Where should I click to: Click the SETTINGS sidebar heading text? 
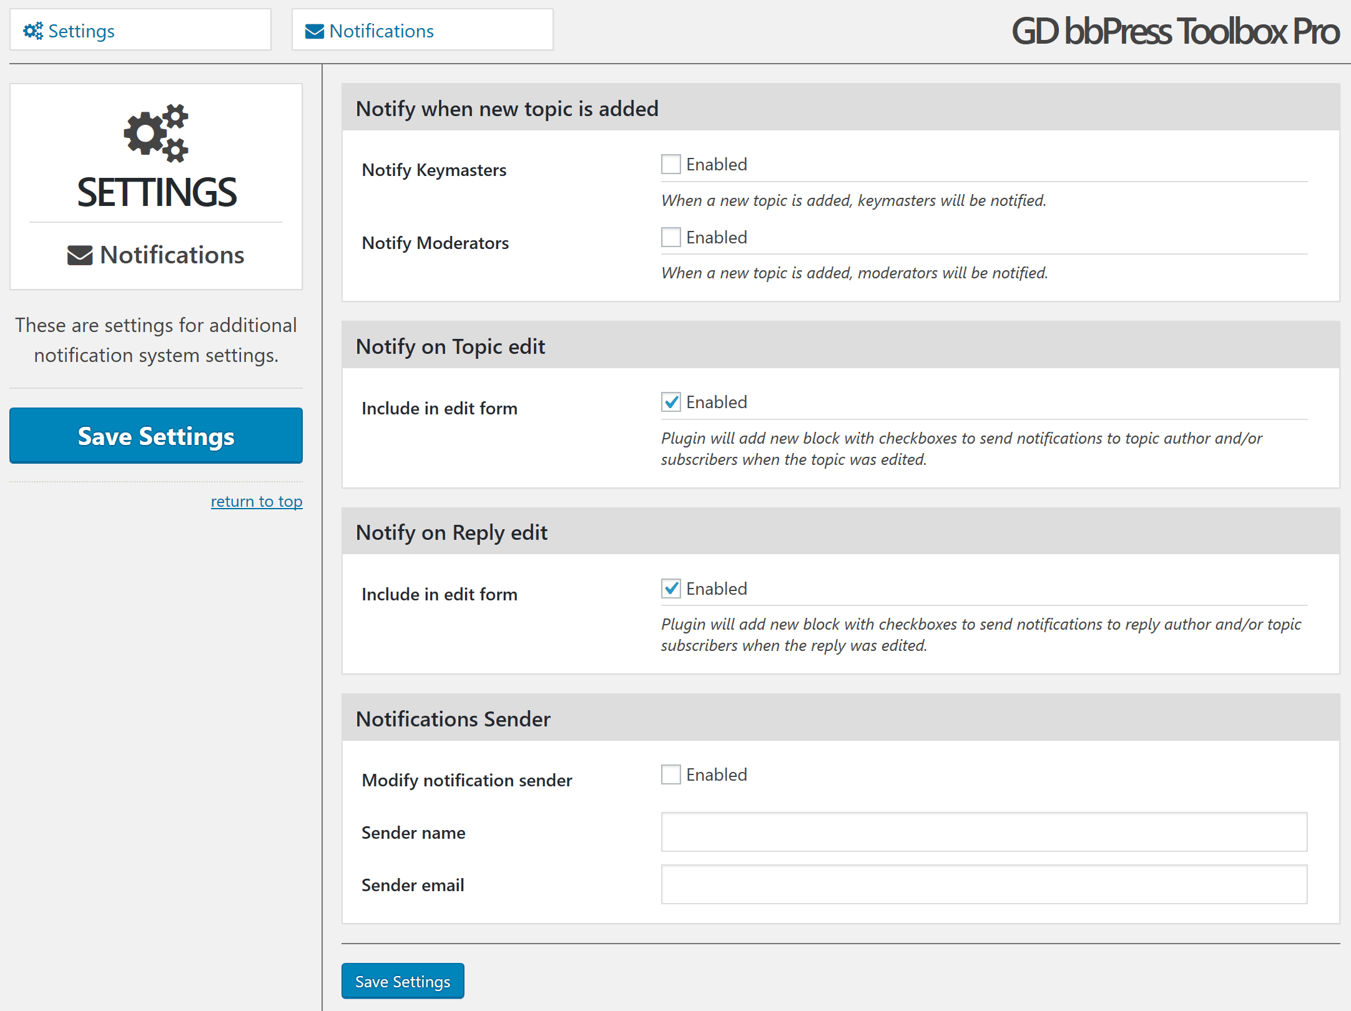157,192
